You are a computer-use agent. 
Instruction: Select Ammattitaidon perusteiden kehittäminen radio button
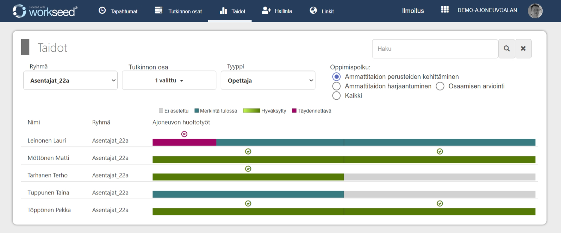pyautogui.click(x=336, y=77)
